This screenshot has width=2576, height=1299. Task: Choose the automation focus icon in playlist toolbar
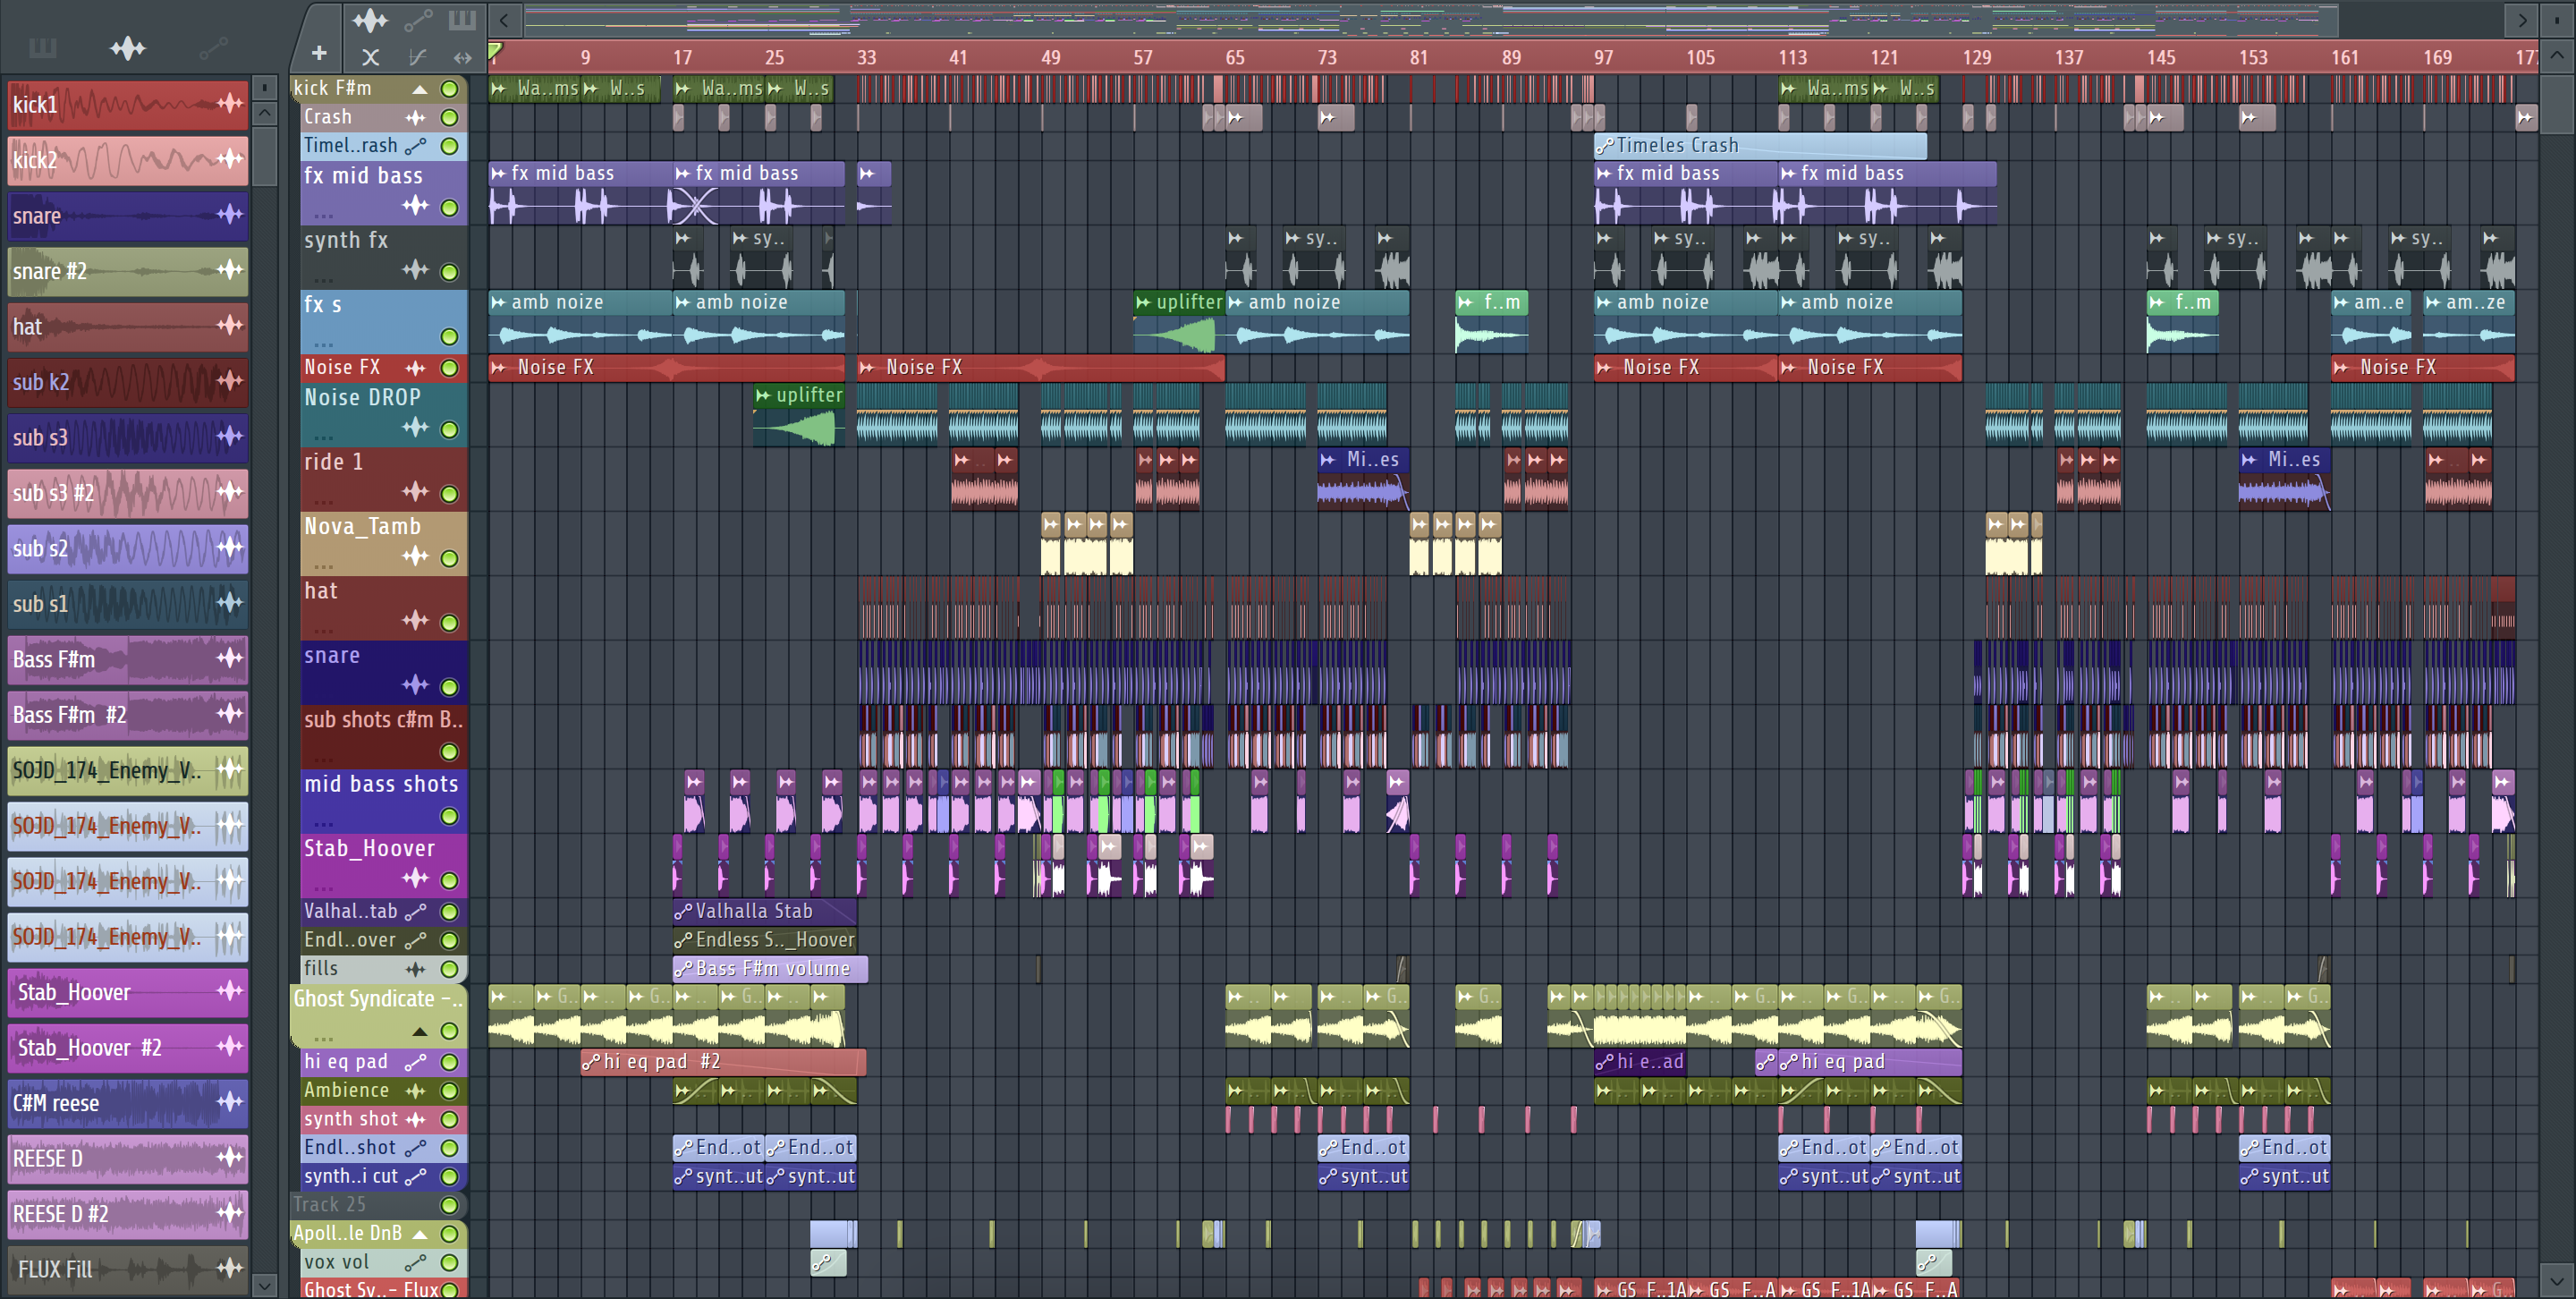coord(418,20)
